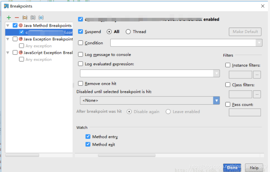Select the Thread suspend policy radio

tap(128, 32)
